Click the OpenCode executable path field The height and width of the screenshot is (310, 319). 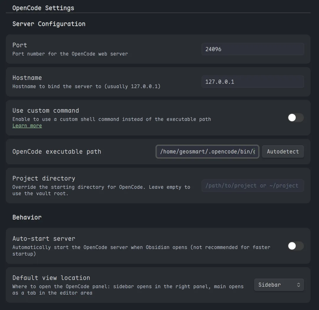(207, 151)
